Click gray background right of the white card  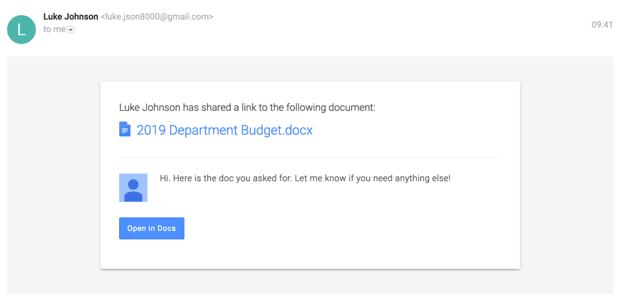[566, 175]
